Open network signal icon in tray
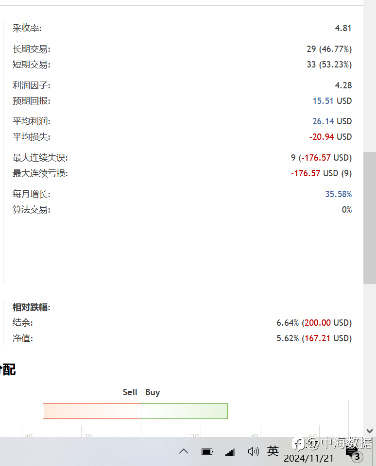 pos(230,452)
